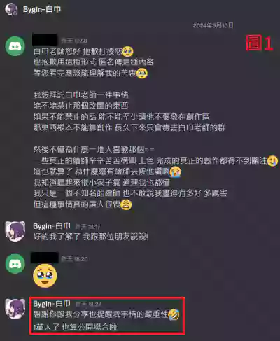Click the tearful emoji after 得不到關注
Screen dimensions: 280x341
[272, 161]
